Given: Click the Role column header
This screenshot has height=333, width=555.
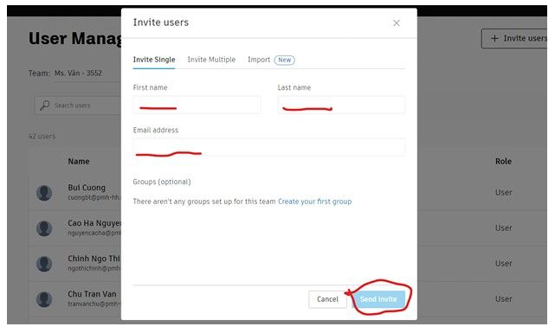Looking at the screenshot, I should click(x=503, y=162).
